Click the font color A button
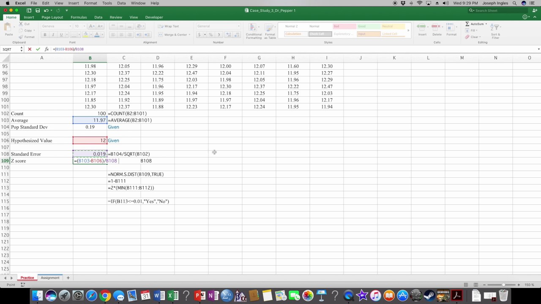The image size is (541, 304). click(x=97, y=35)
